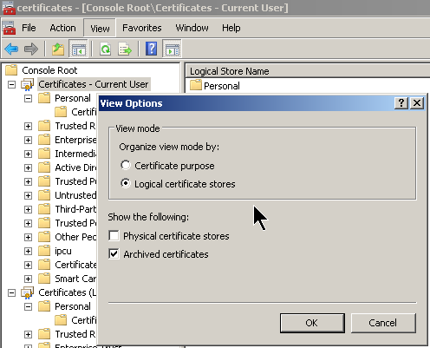Click the Forward arrow toolbar icon

point(31,49)
